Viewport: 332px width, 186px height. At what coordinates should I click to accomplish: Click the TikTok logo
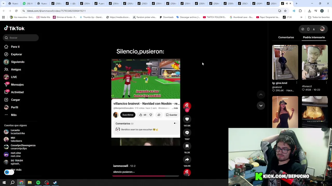[14, 28]
